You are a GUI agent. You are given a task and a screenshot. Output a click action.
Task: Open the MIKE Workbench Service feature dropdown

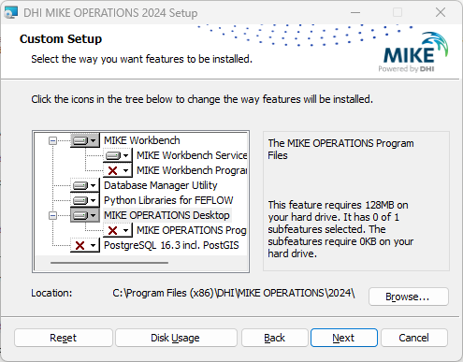point(118,155)
